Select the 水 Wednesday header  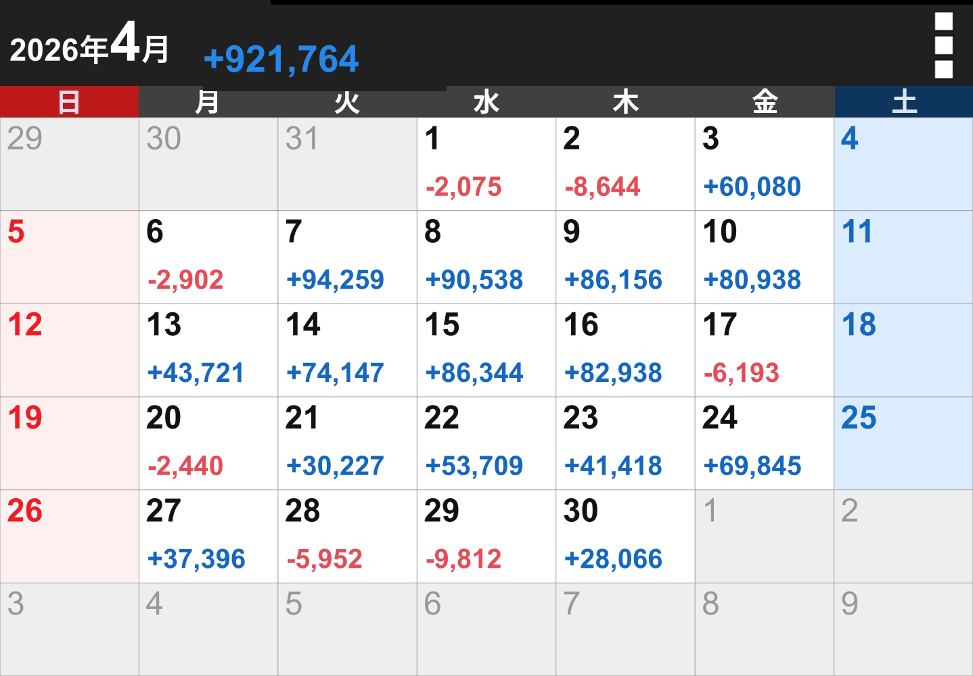coord(486,102)
